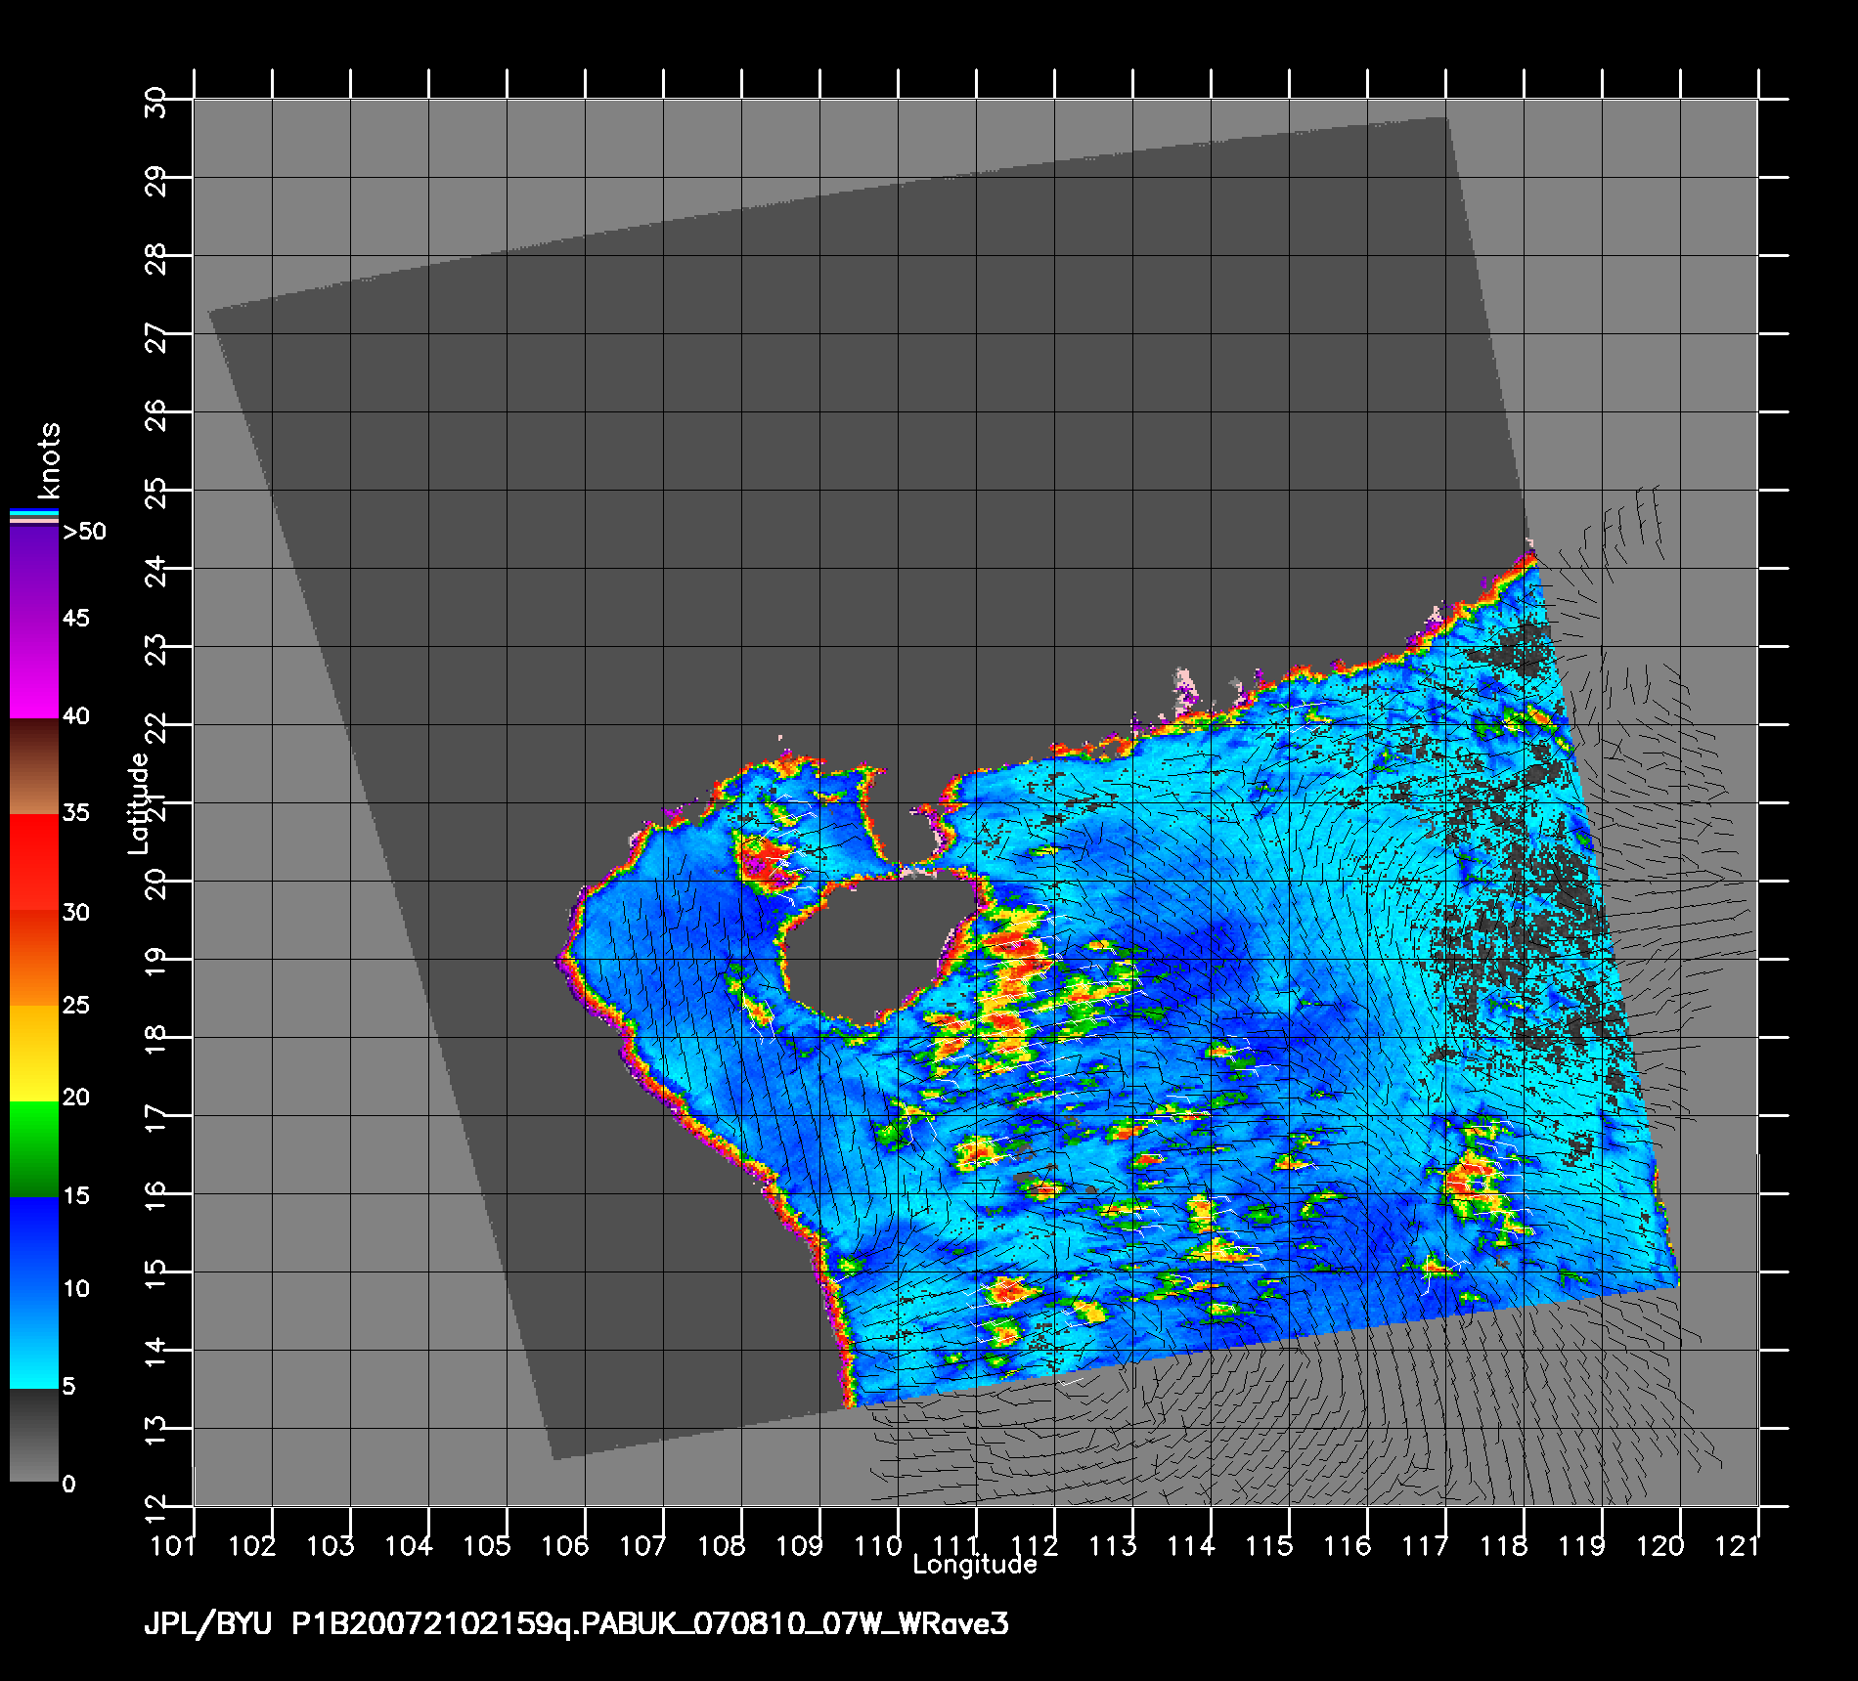Screen dimensions: 1858x1681
Task: Click the '40' colorbar label
Action: click(76, 716)
